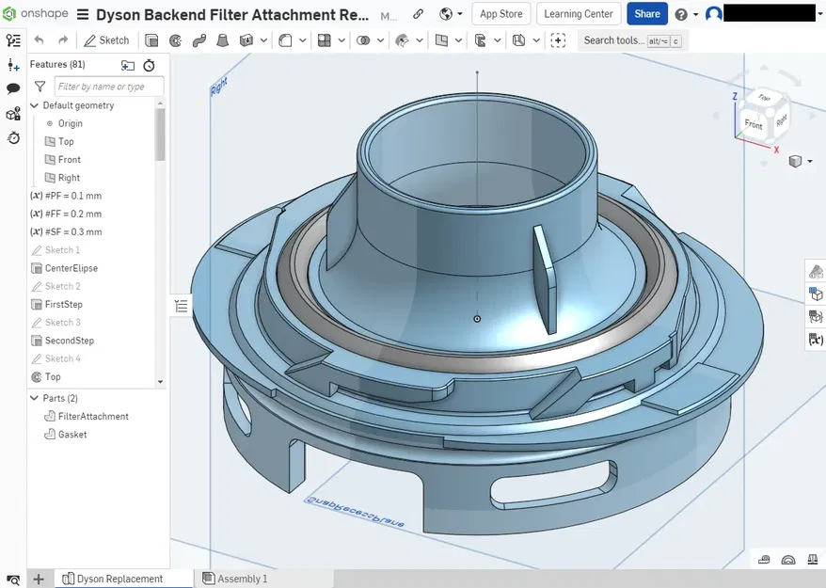
Task: Select the Revolve tool icon
Action: pyautogui.click(x=175, y=40)
